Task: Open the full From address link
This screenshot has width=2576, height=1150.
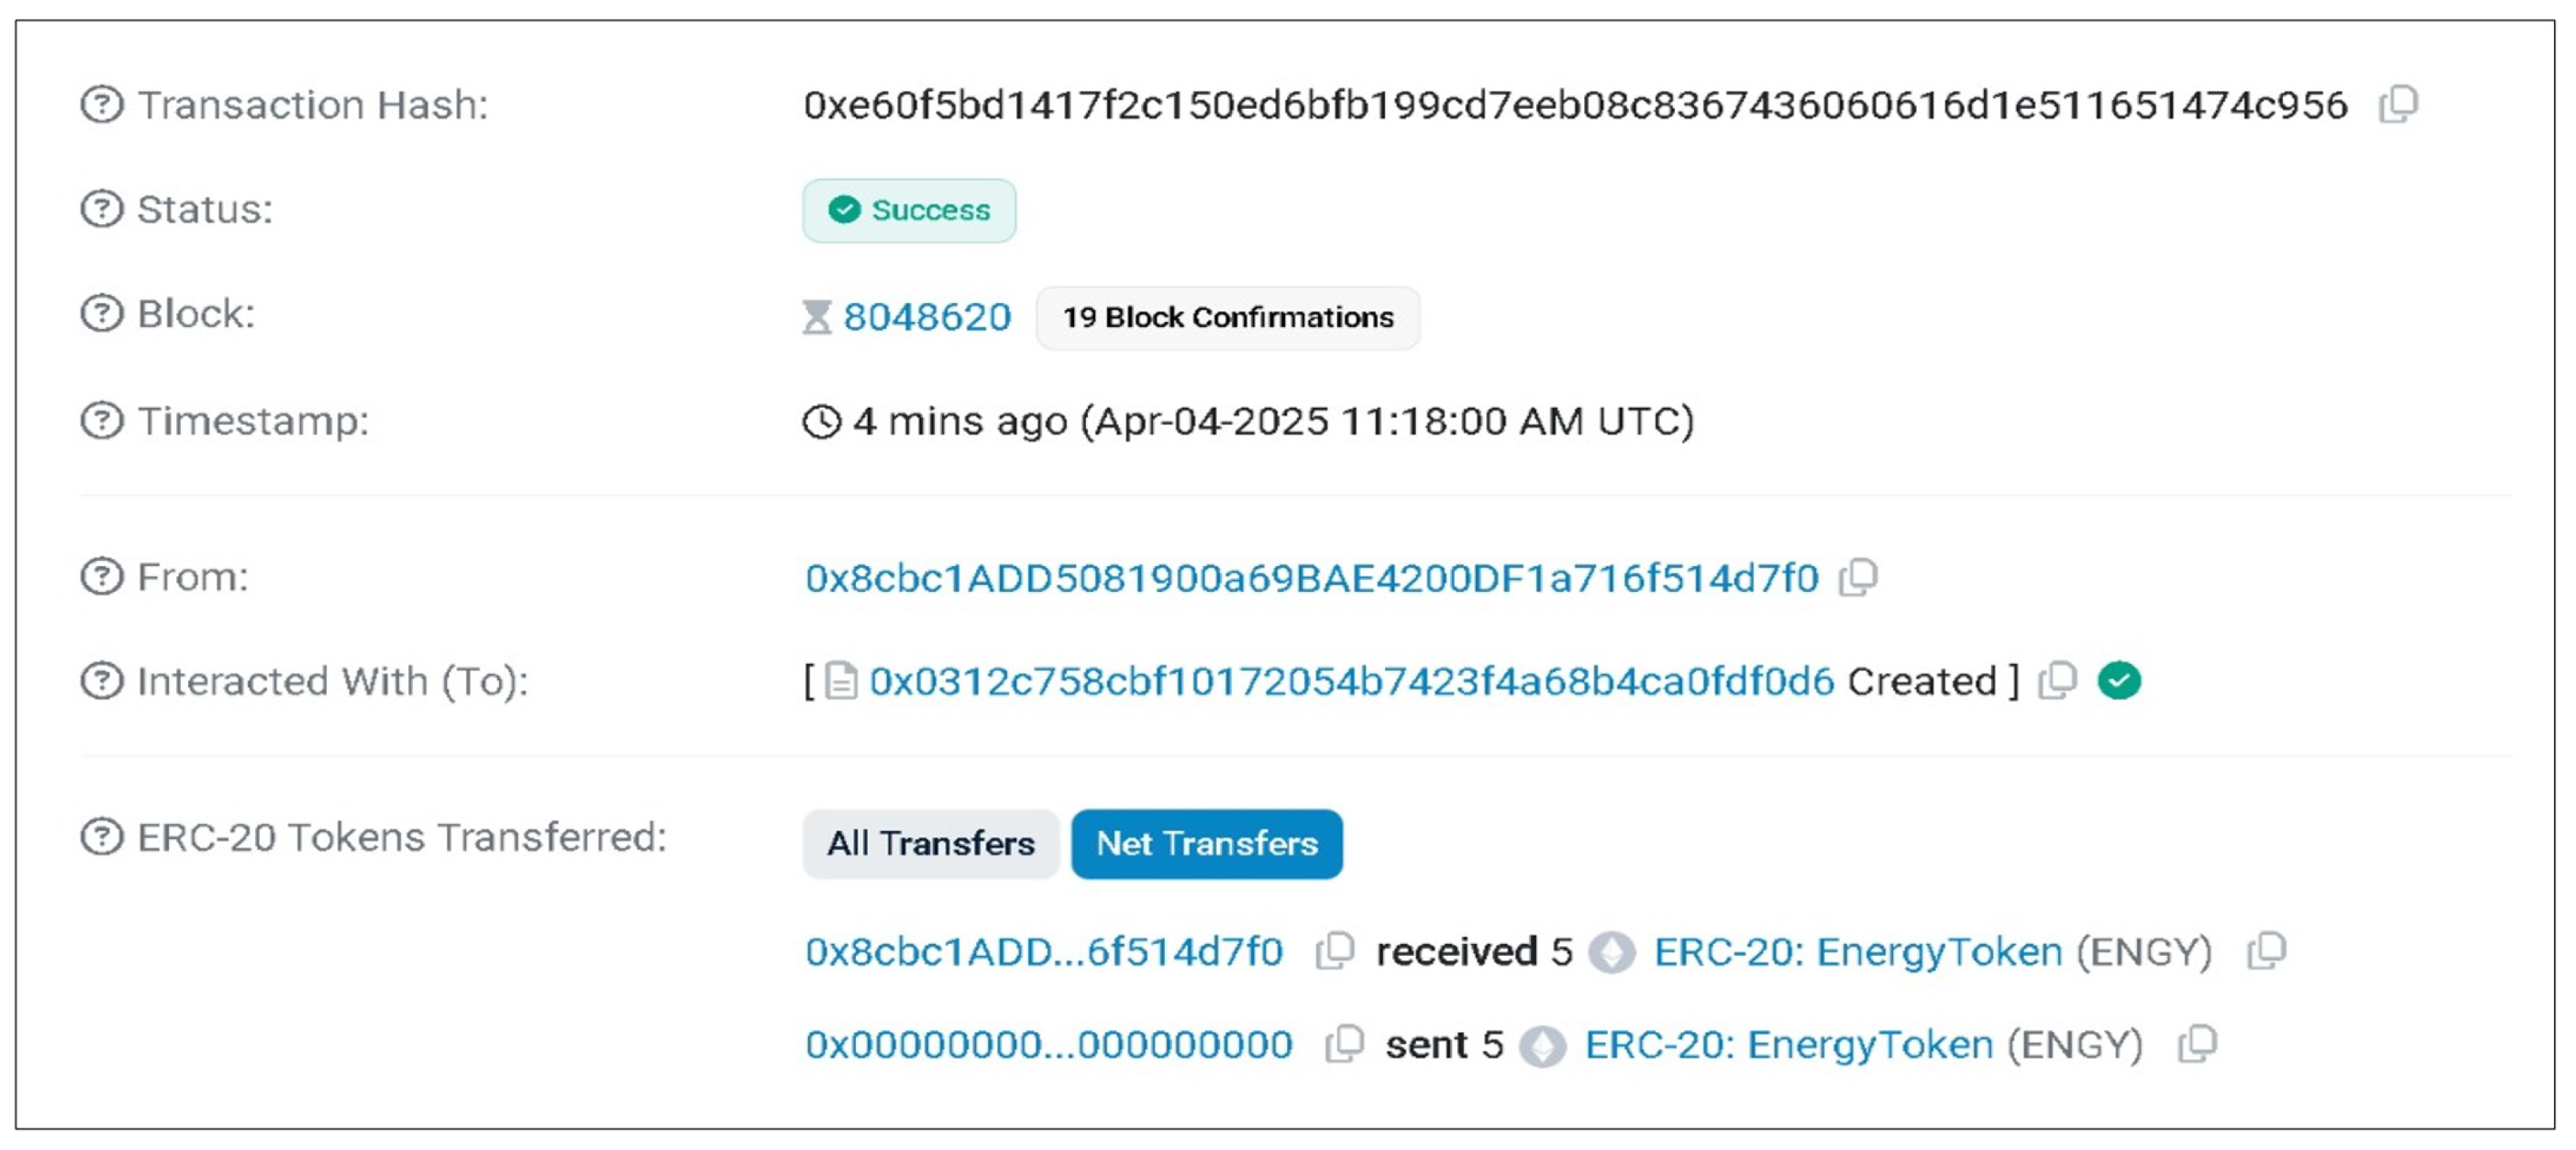Action: click(x=1311, y=579)
